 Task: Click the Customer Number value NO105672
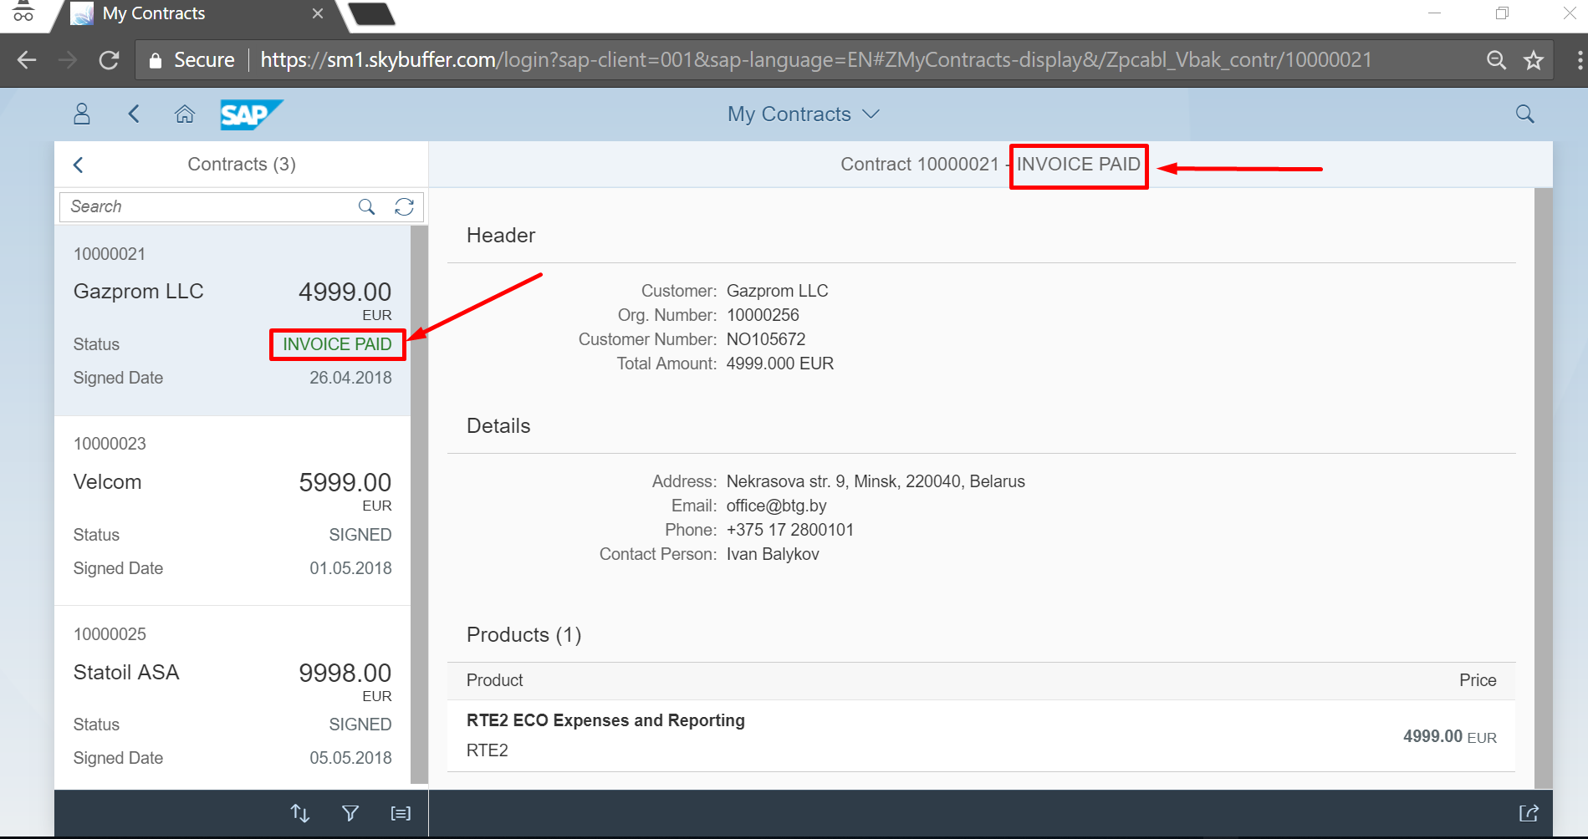765,339
